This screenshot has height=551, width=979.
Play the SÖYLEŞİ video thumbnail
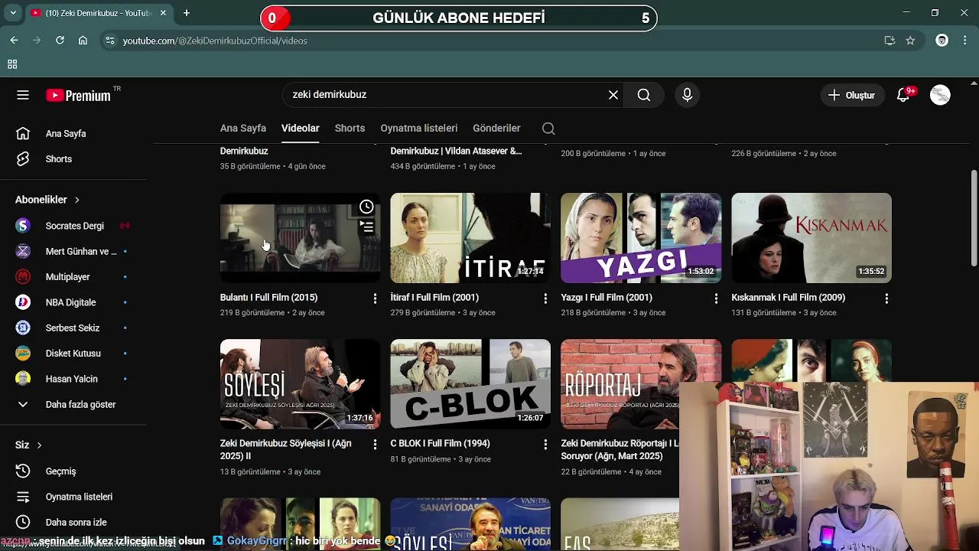tap(300, 384)
